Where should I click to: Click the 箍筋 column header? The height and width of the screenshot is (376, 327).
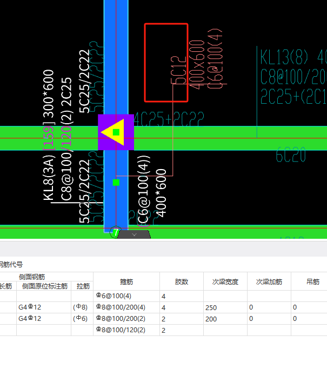tap(126, 282)
